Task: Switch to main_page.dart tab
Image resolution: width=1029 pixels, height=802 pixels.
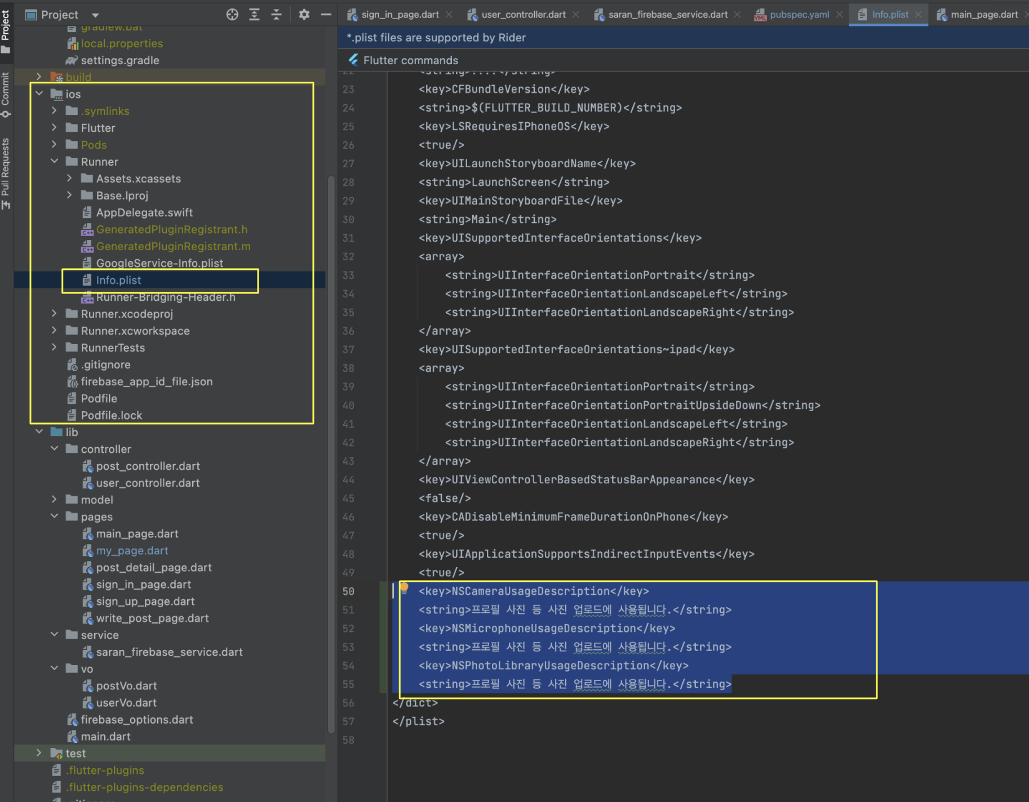Action: (983, 15)
